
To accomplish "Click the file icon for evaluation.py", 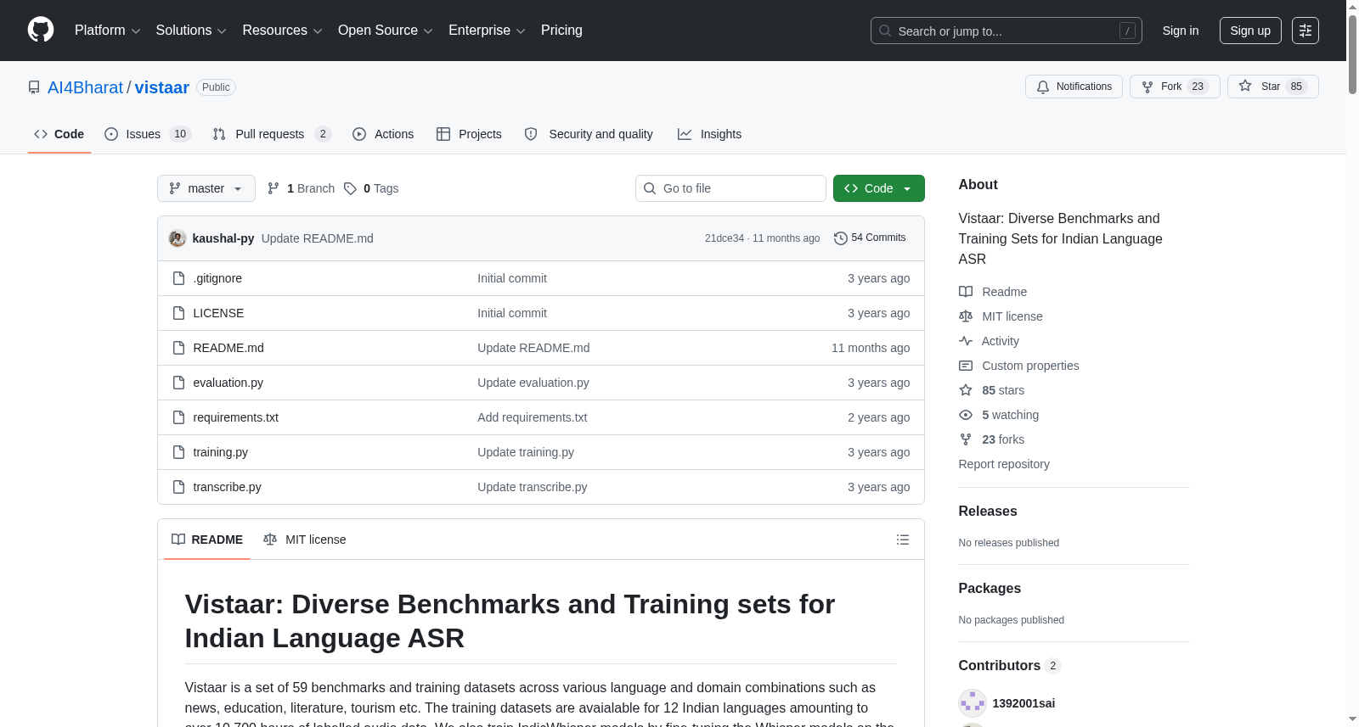I will [178, 383].
